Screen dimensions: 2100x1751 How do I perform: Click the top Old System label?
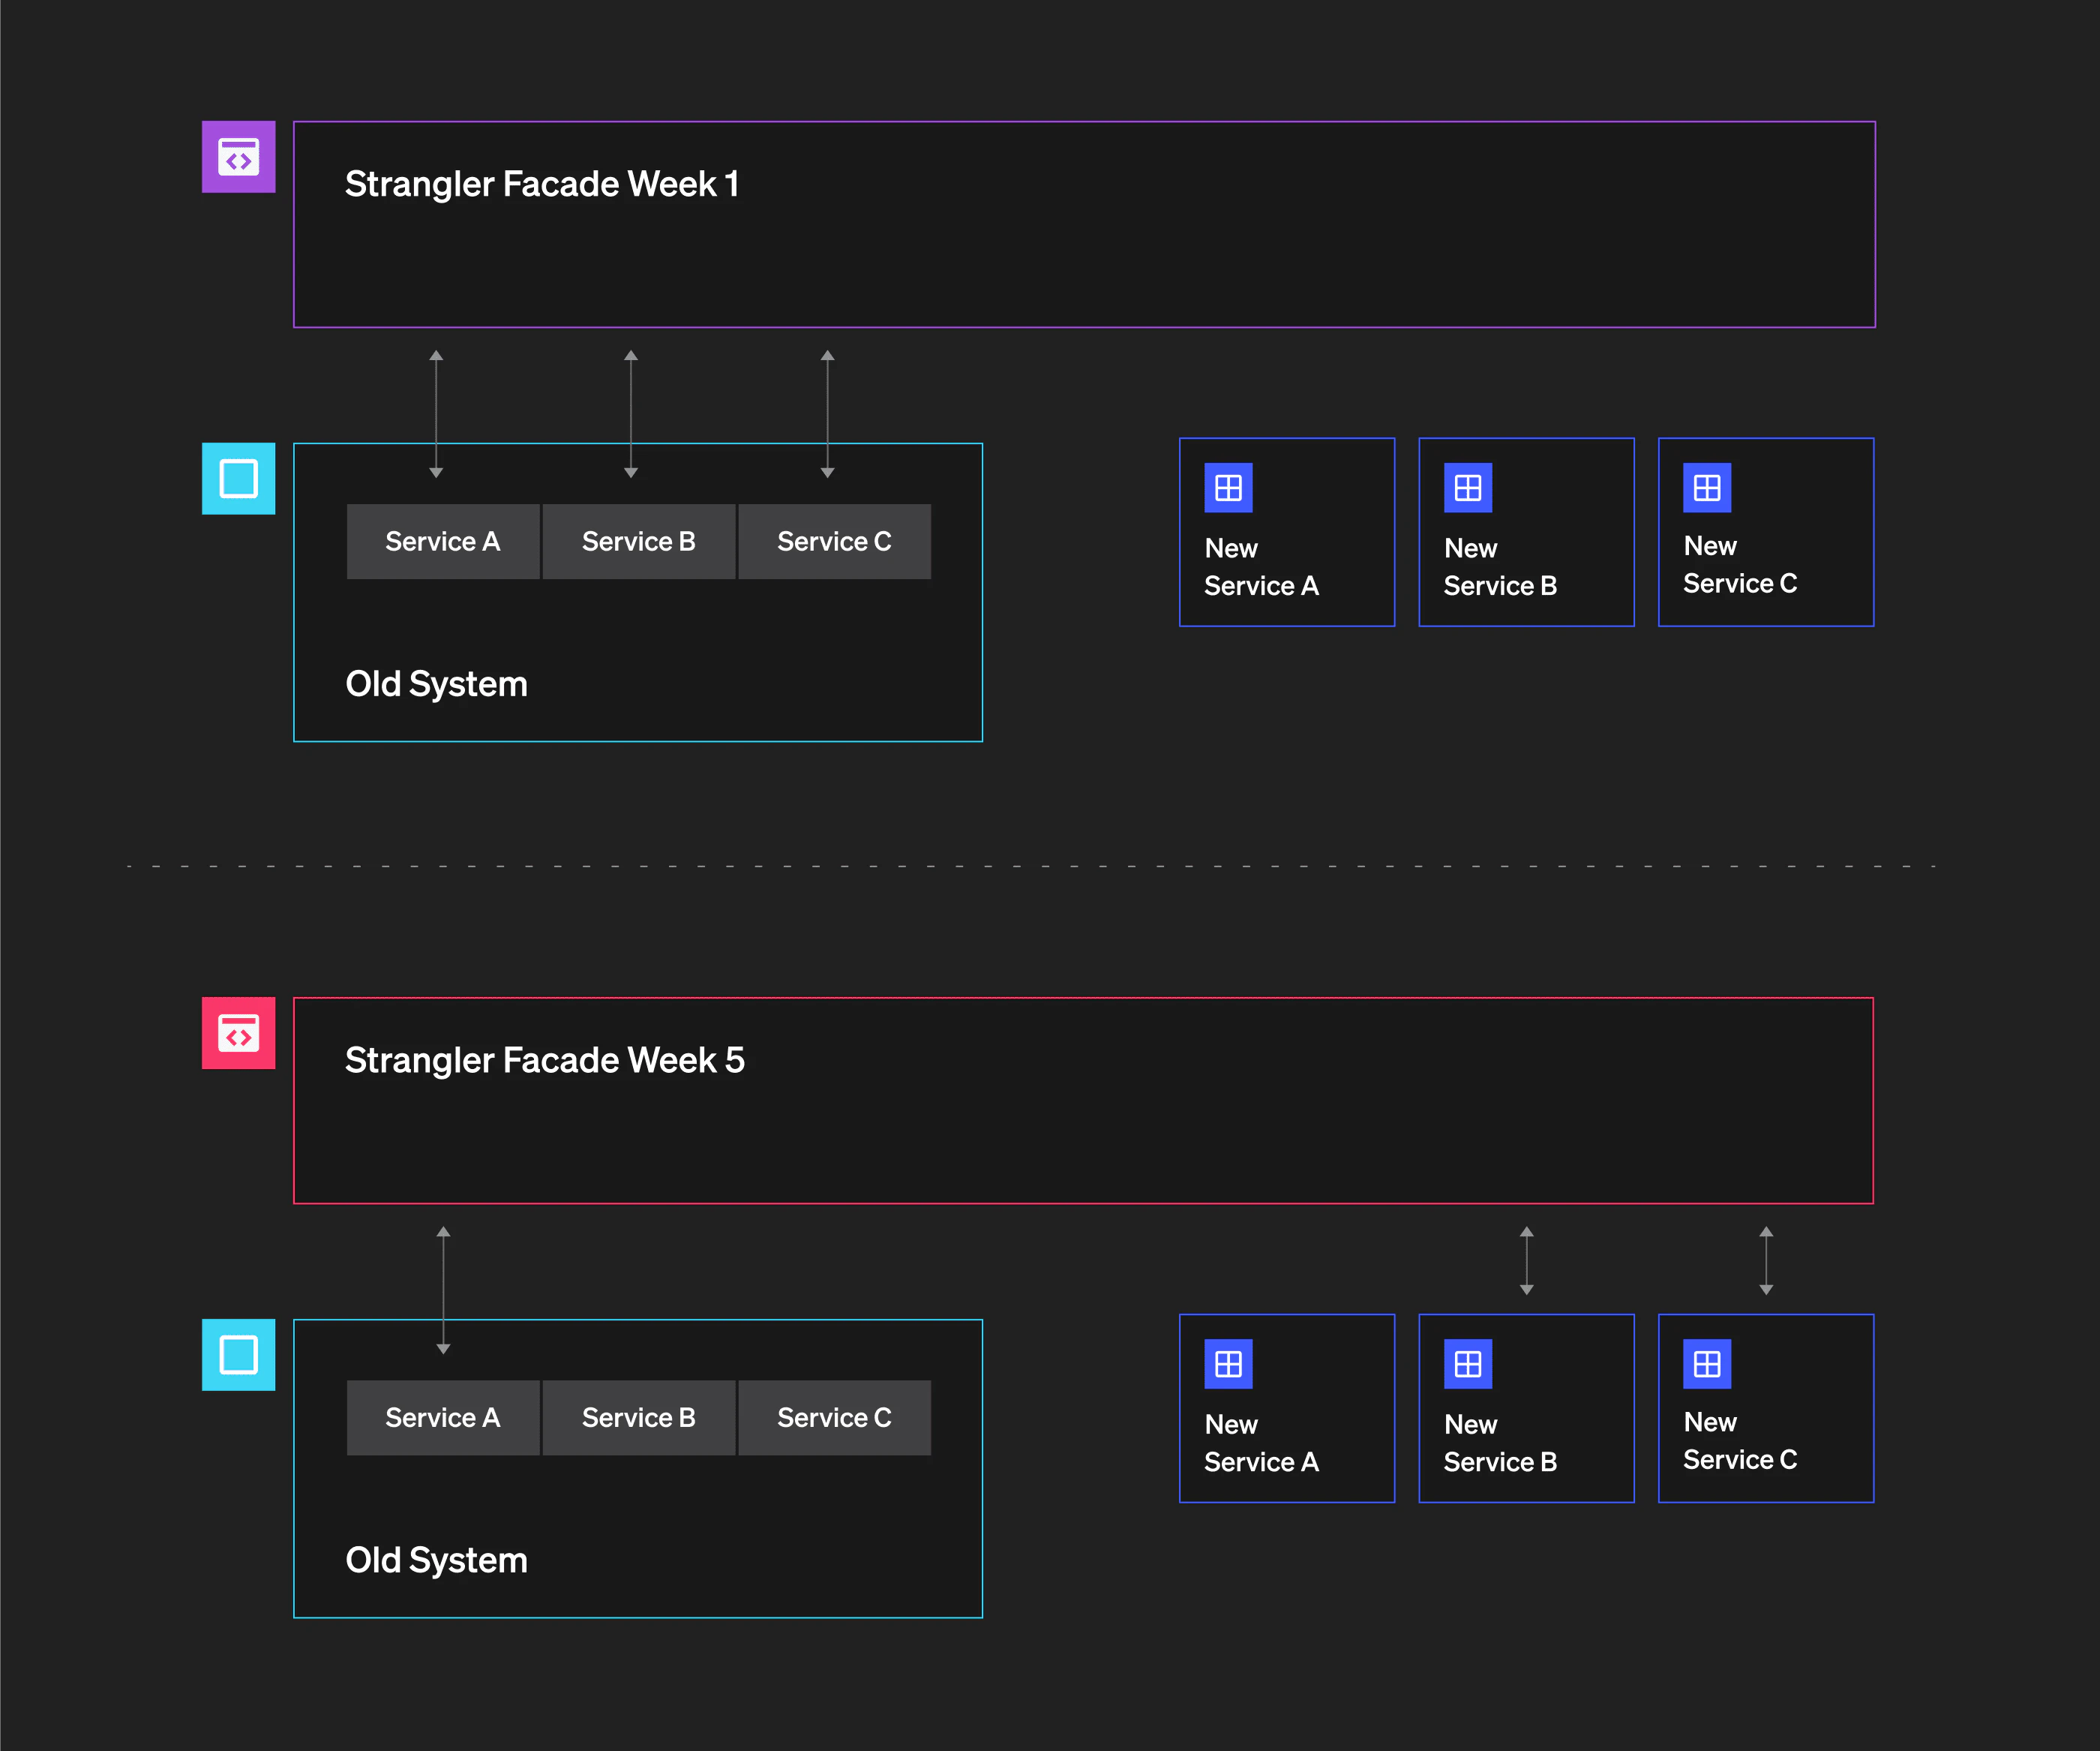[x=436, y=684]
